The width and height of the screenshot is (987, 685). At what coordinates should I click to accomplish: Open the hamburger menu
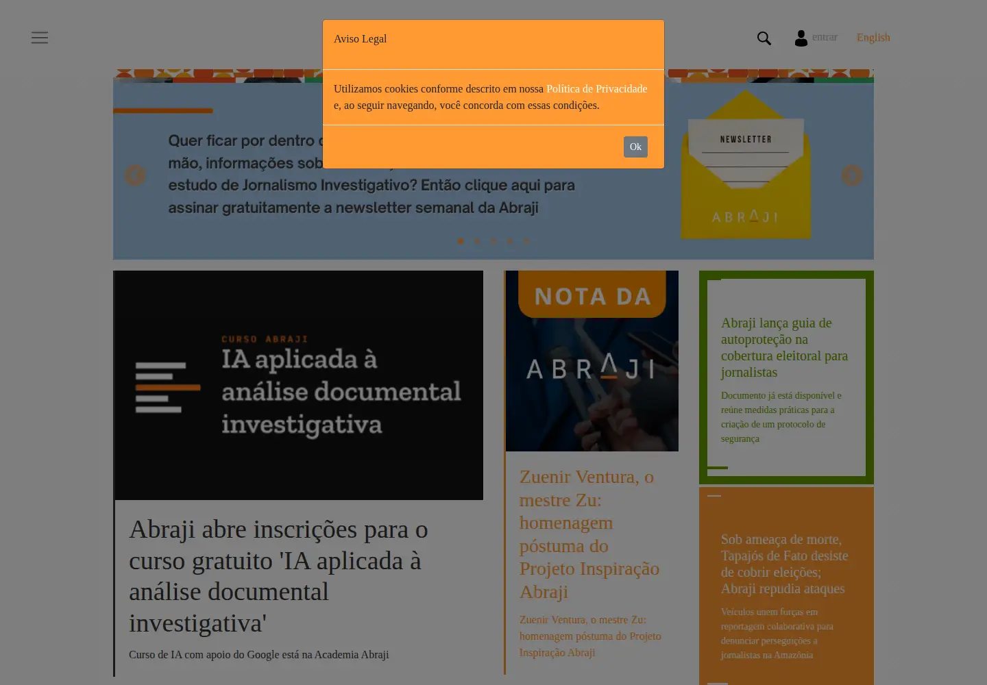tap(40, 38)
